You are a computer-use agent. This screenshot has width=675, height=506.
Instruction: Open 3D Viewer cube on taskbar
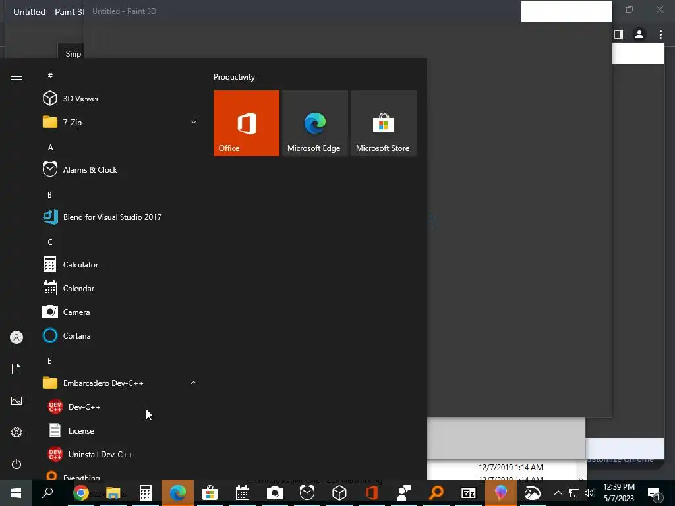(339, 493)
